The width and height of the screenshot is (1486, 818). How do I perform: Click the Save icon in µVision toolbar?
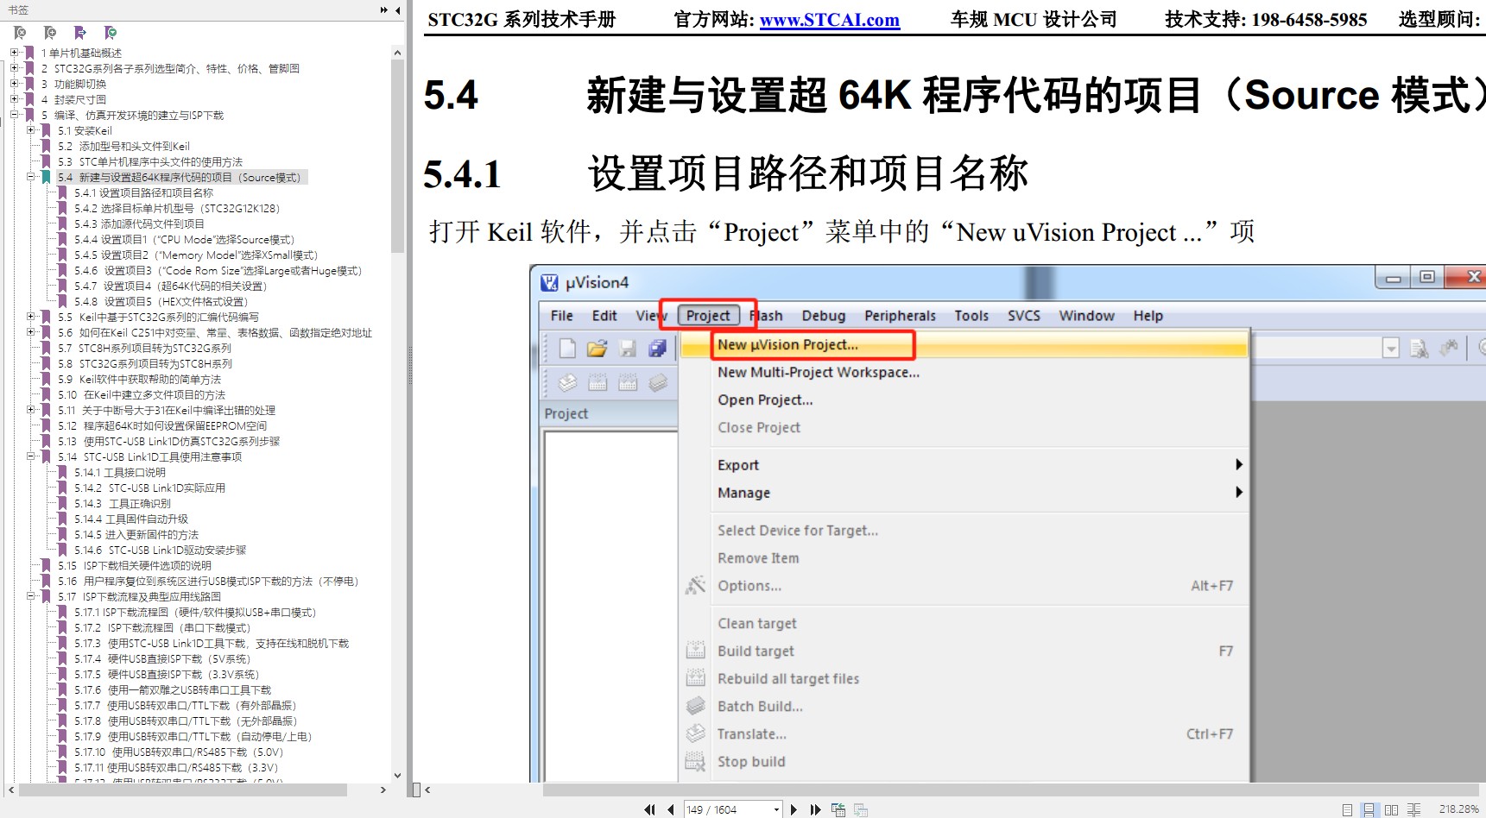point(628,348)
